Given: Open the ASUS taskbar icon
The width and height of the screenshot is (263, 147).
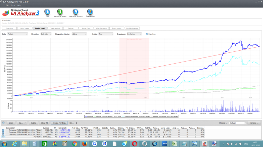Looking at the screenshot, I should 164,144.
